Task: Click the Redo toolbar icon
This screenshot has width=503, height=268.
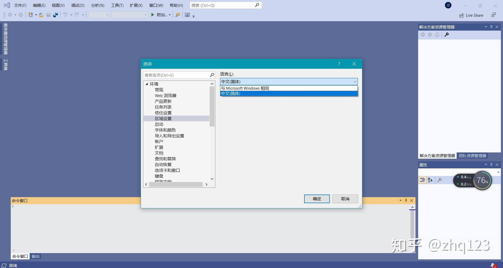Action: tap(77, 15)
